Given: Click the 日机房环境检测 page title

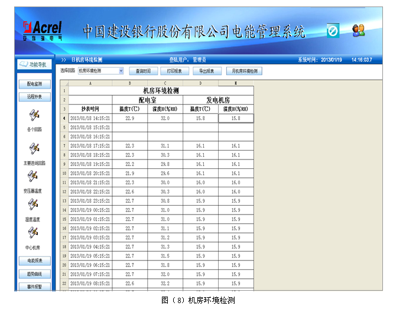Looking at the screenshot, I should pos(87,60).
